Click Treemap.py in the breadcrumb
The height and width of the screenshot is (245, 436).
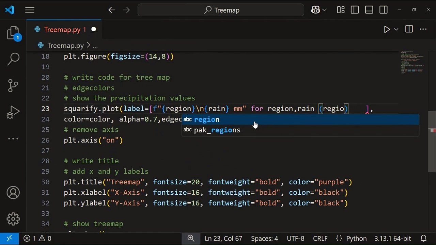(x=65, y=46)
